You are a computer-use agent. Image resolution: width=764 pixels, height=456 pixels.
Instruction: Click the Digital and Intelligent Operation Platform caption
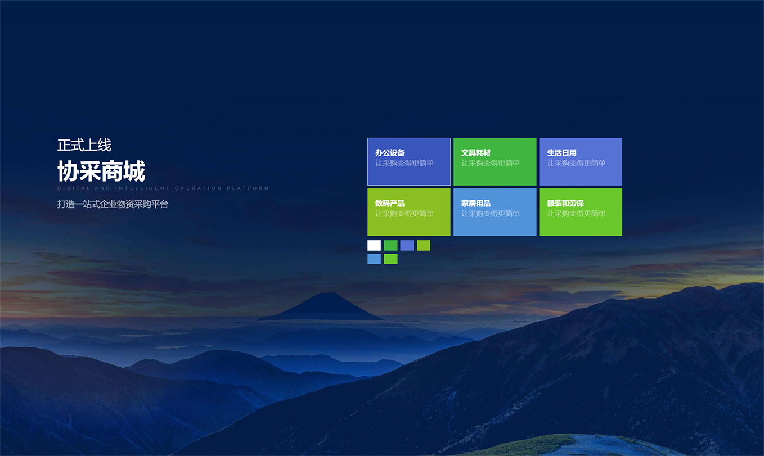163,188
